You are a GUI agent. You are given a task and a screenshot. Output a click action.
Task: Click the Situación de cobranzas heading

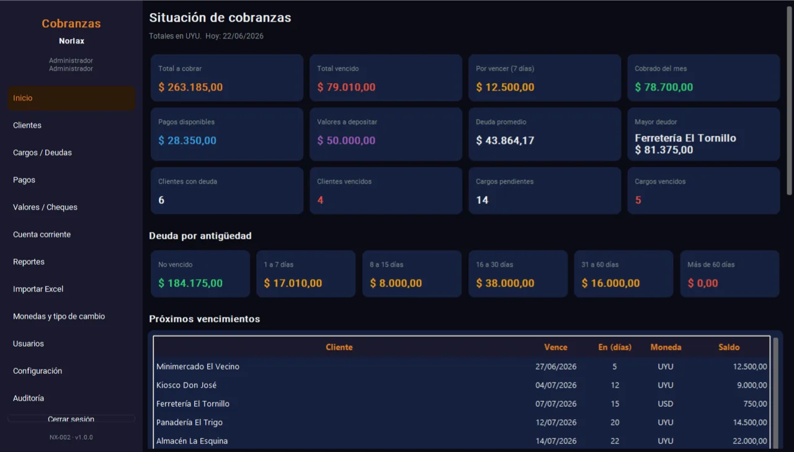220,18
